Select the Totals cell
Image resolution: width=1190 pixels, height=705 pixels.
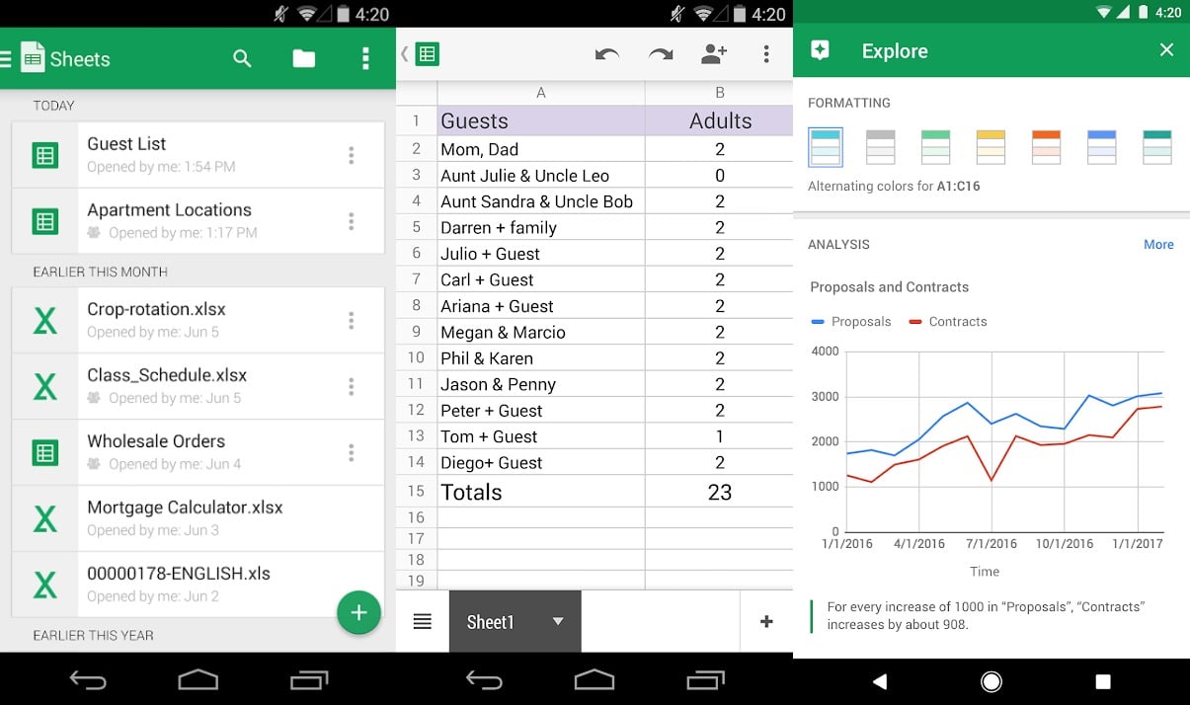[x=541, y=492]
